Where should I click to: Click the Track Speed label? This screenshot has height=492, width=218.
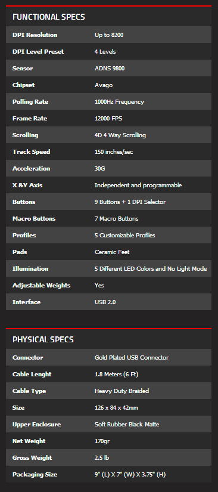(32, 152)
